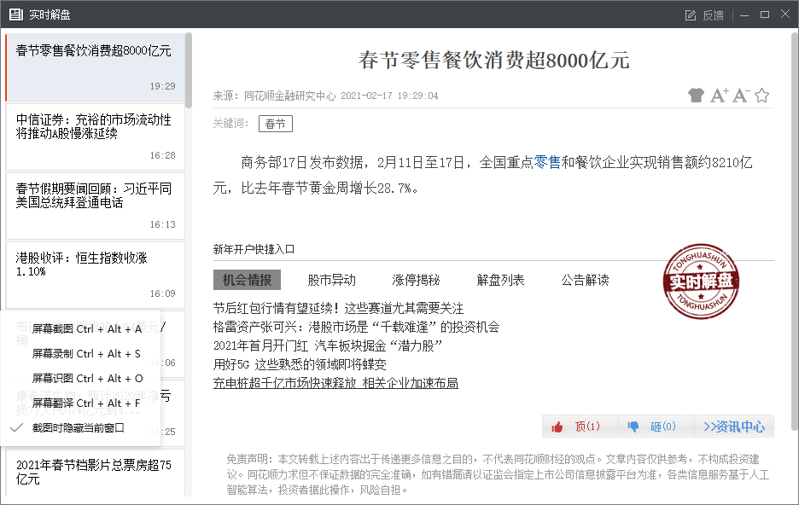Image resolution: width=799 pixels, height=505 pixels.
Task: Close the 实时解盘 window
Action: click(785, 15)
